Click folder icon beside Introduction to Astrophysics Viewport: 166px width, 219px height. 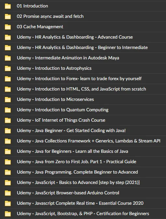tap(8, 68)
